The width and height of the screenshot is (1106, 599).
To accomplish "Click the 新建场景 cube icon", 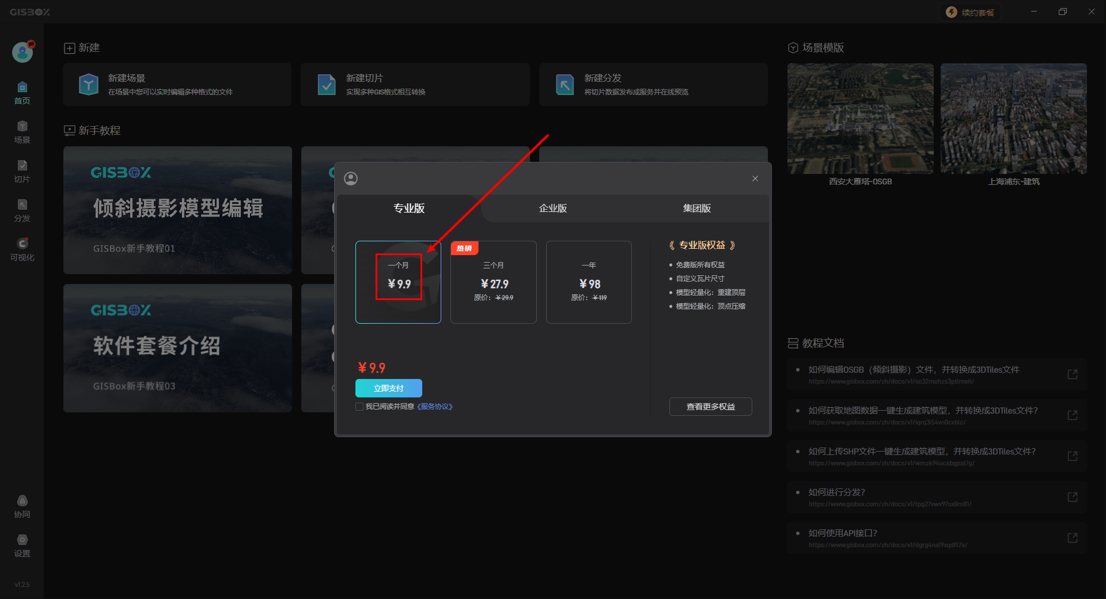I will (89, 85).
